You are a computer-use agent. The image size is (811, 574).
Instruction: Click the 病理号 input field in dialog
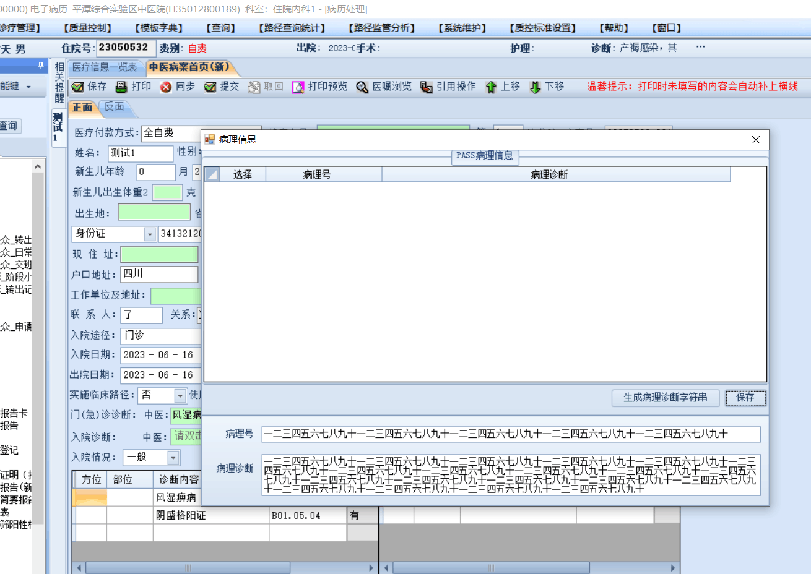(x=511, y=434)
